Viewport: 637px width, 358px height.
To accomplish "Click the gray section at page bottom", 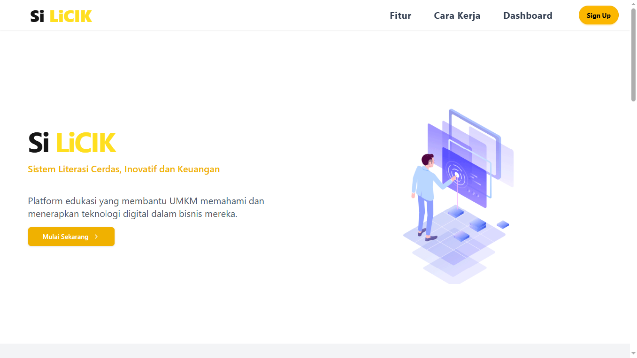I will pyautogui.click(x=315, y=351).
